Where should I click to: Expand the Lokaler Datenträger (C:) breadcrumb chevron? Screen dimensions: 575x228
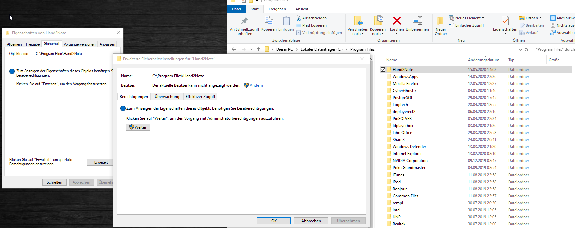[x=346, y=49]
